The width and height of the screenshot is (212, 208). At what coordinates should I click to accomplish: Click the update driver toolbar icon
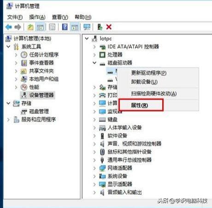[100, 27]
